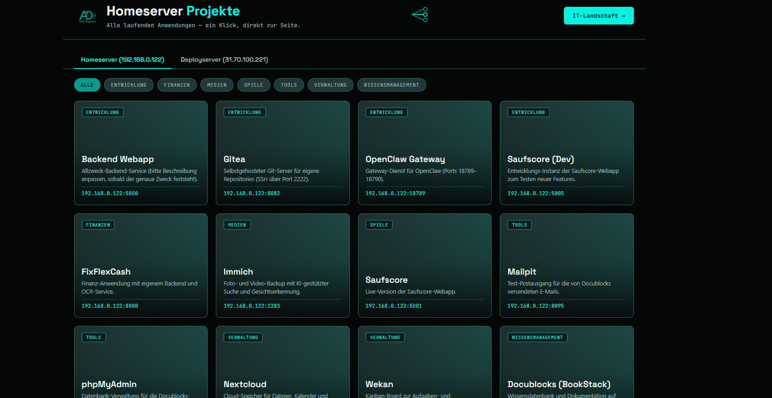This screenshot has width=772, height=398.
Task: Click the network share icon in header
Action: (420, 15)
